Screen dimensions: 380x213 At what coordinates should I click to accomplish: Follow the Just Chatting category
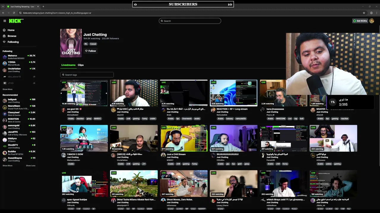(91, 51)
